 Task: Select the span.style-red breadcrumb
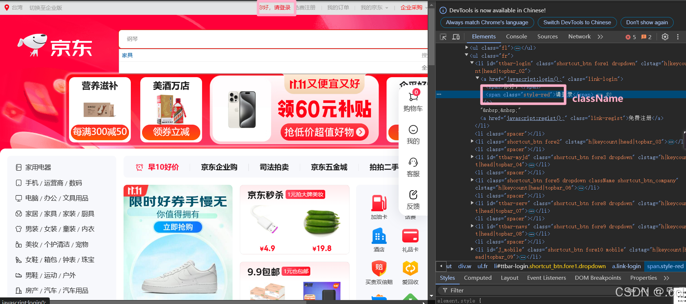coord(665,266)
